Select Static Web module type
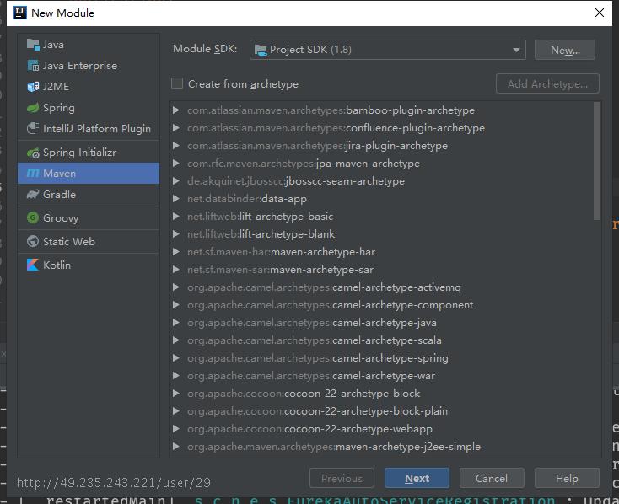Viewport: 619px width, 504px height. tap(89, 241)
